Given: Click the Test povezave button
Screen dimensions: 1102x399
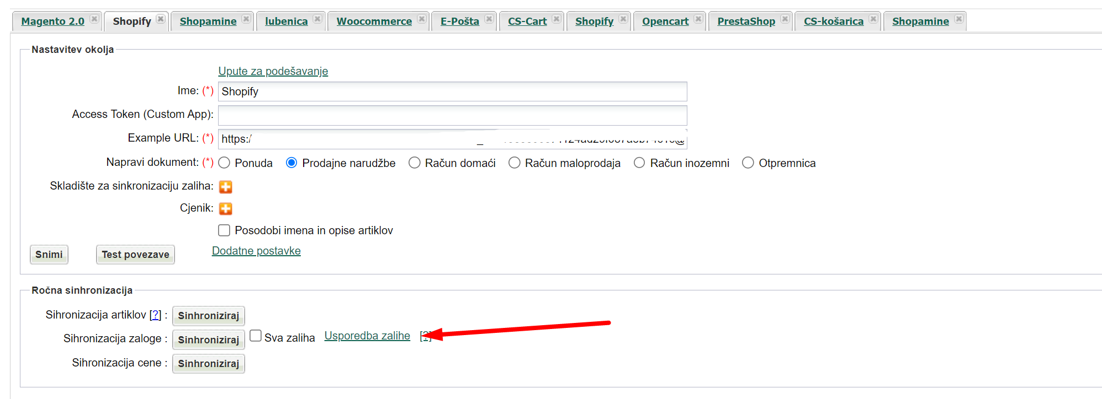Looking at the screenshot, I should tap(135, 255).
